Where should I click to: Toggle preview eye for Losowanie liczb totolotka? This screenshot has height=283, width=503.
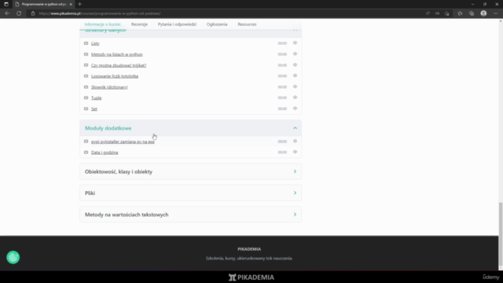coord(295,75)
